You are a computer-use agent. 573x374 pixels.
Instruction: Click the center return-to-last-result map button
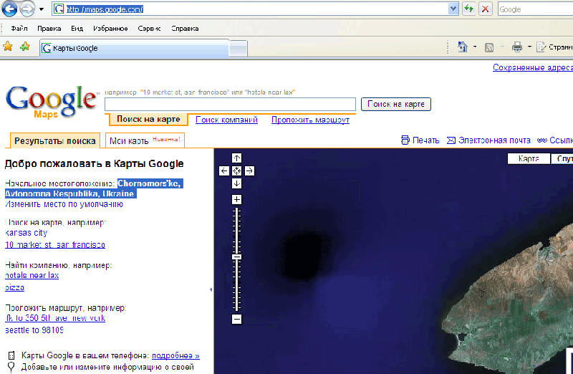(237, 171)
